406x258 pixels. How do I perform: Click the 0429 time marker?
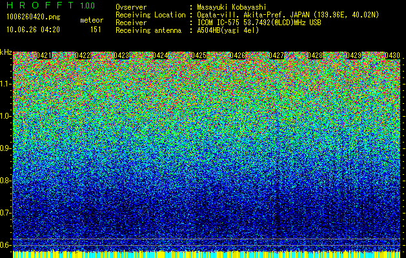[354, 55]
